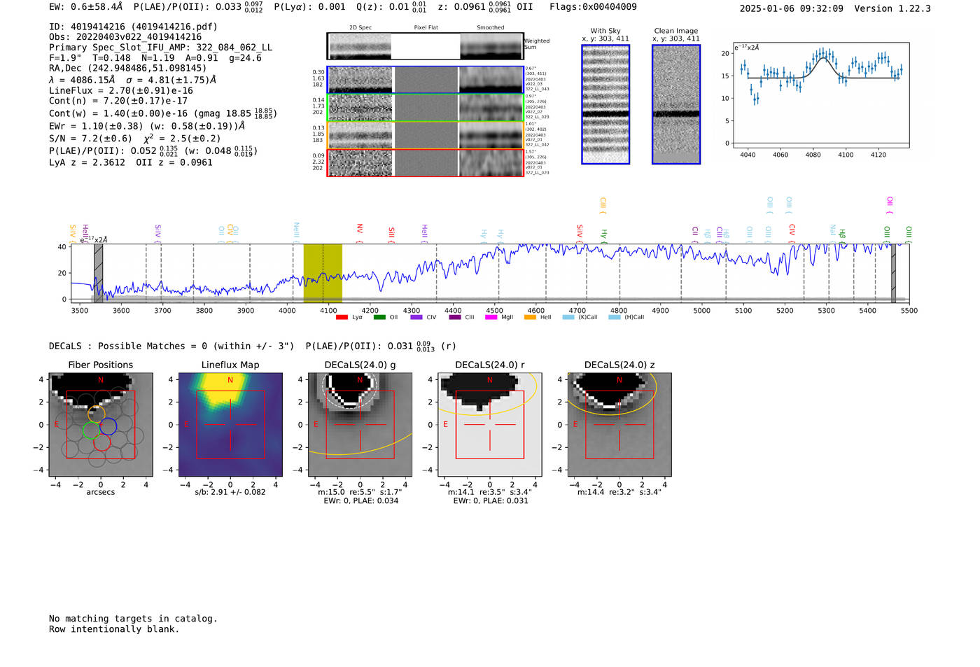Select the DECaLS(24.0) z image
Viewport: 980px width, 667px height.
(x=619, y=425)
